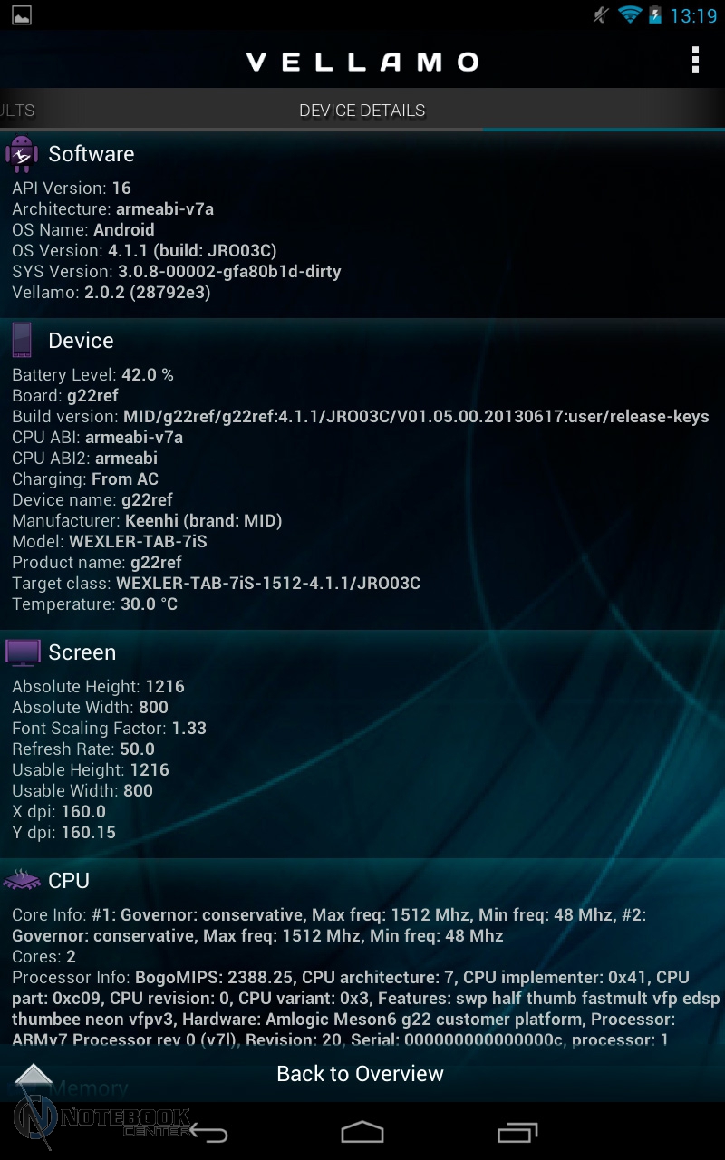This screenshot has width=725, height=1160.
Task: Open the picture notification icon
Action: click(22, 15)
